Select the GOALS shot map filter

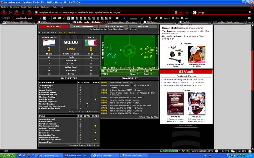click(x=152, y=68)
